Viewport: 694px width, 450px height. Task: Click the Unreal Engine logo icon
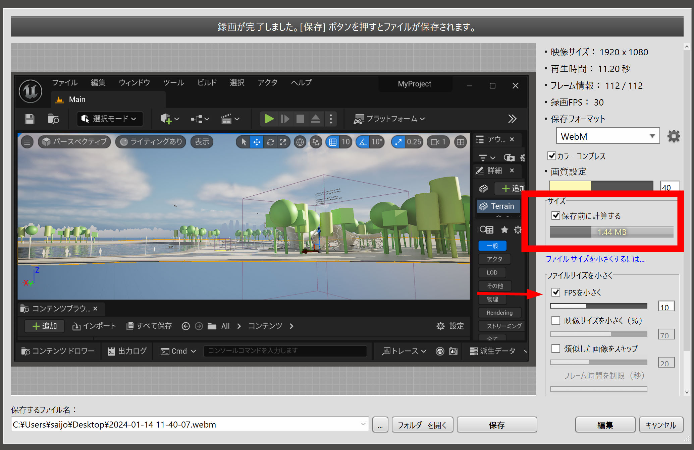[x=31, y=91]
